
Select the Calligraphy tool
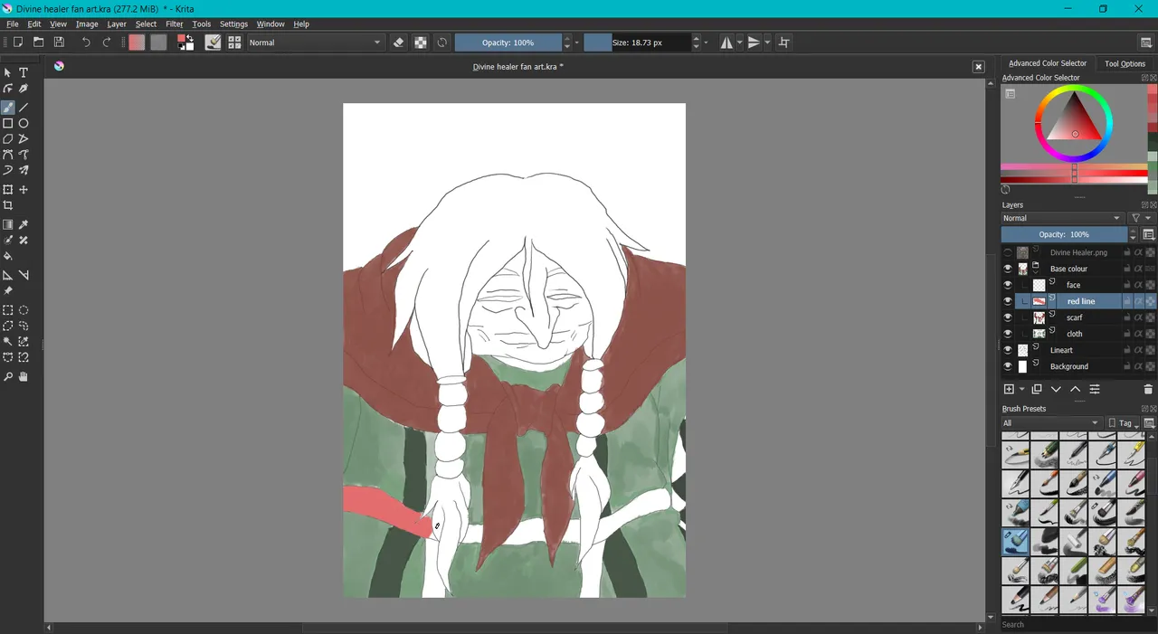click(24, 89)
